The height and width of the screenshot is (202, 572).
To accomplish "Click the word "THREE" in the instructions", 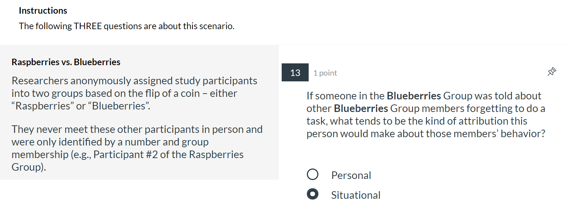I will (87, 26).
